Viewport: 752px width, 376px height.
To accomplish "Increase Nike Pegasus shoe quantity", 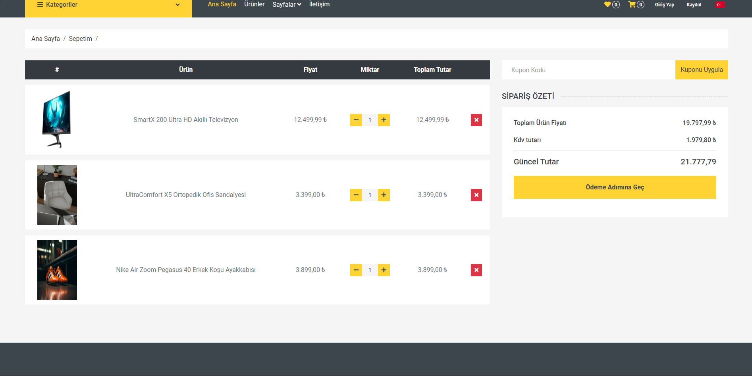I will coord(384,270).
